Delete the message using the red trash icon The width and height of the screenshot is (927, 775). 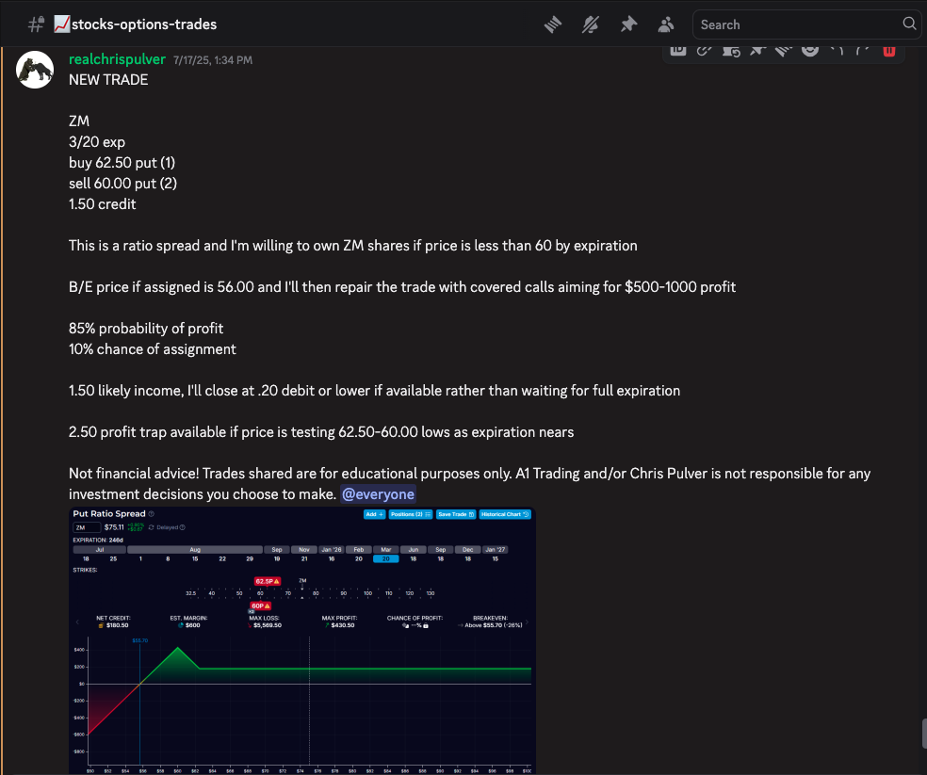[888, 50]
